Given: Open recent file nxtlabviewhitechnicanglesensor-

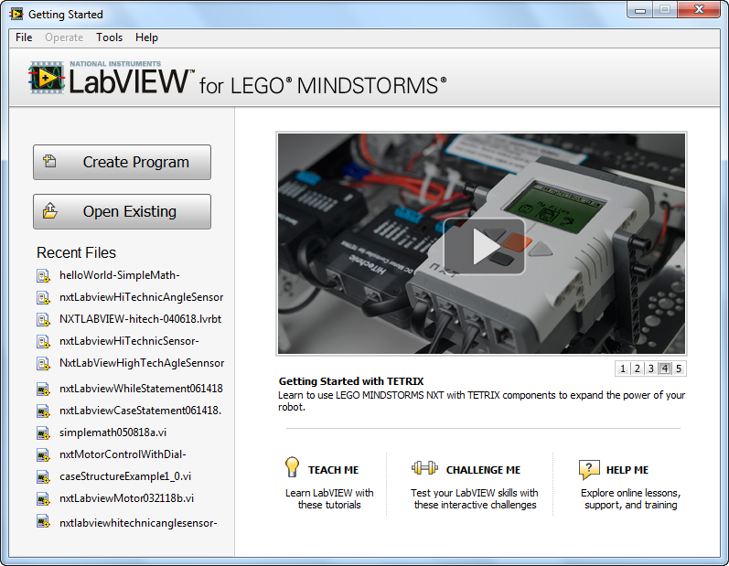Looking at the screenshot, I should pyautogui.click(x=138, y=523).
